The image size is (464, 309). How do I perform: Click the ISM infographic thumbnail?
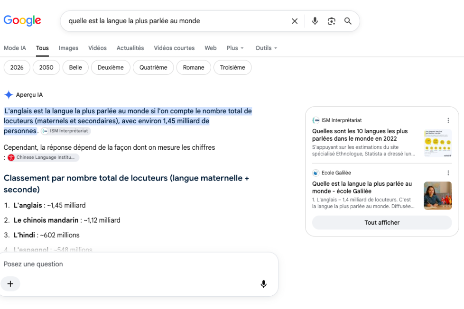(438, 143)
